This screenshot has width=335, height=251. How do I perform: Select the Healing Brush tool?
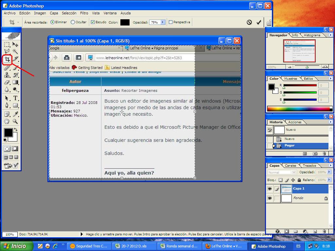7,68
